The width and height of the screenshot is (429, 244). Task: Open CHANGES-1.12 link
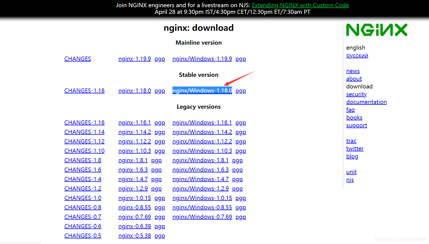click(84, 141)
